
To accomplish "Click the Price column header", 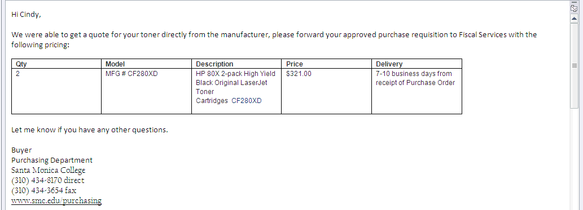I will pyautogui.click(x=326, y=64).
